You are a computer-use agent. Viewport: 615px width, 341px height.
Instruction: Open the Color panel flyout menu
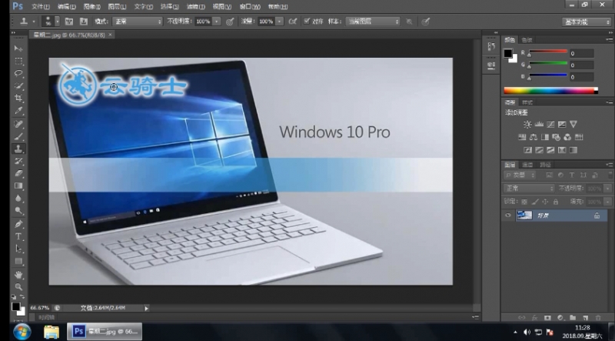tap(609, 40)
